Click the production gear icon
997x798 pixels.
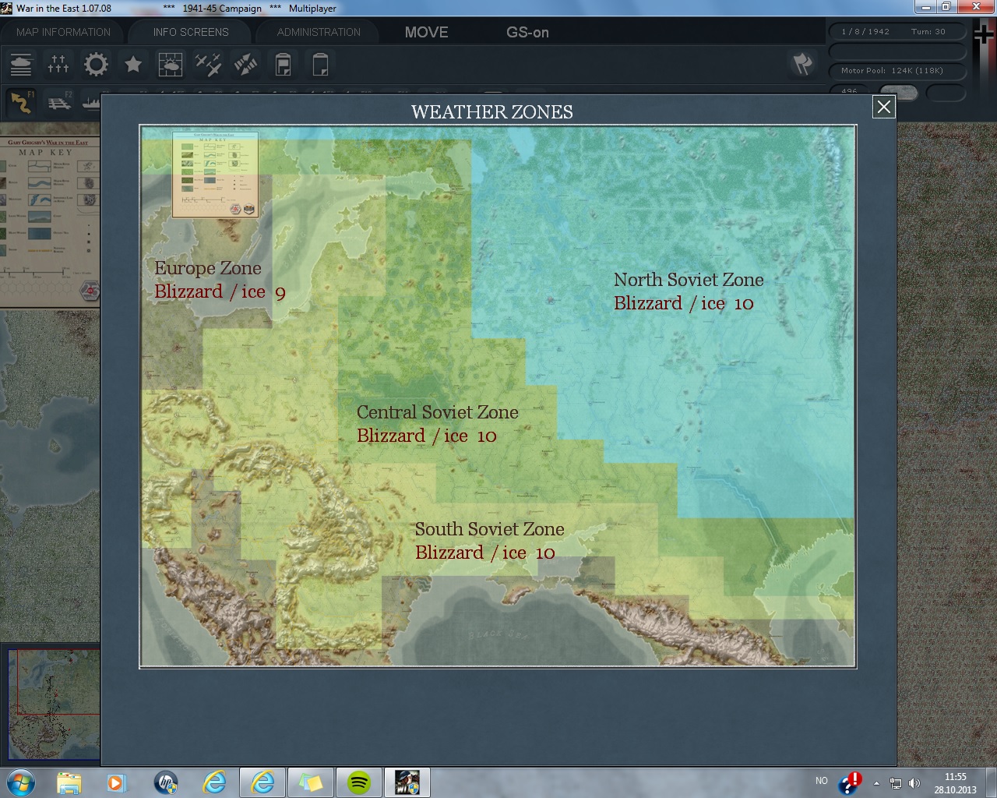96,65
